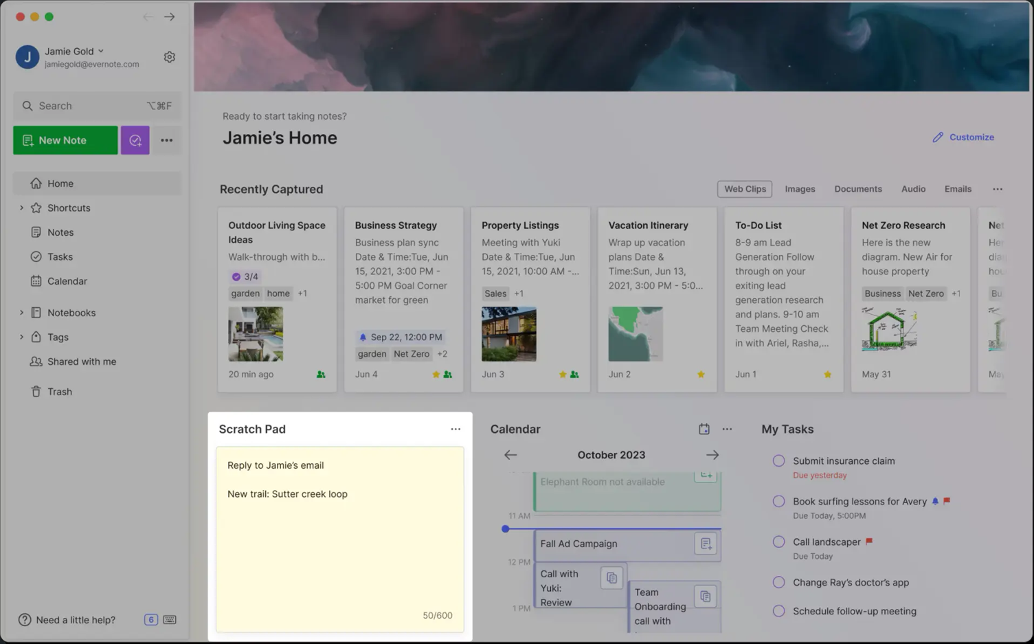This screenshot has width=1034, height=644.
Task: Open Scratch Pad more options menu
Action: [456, 429]
